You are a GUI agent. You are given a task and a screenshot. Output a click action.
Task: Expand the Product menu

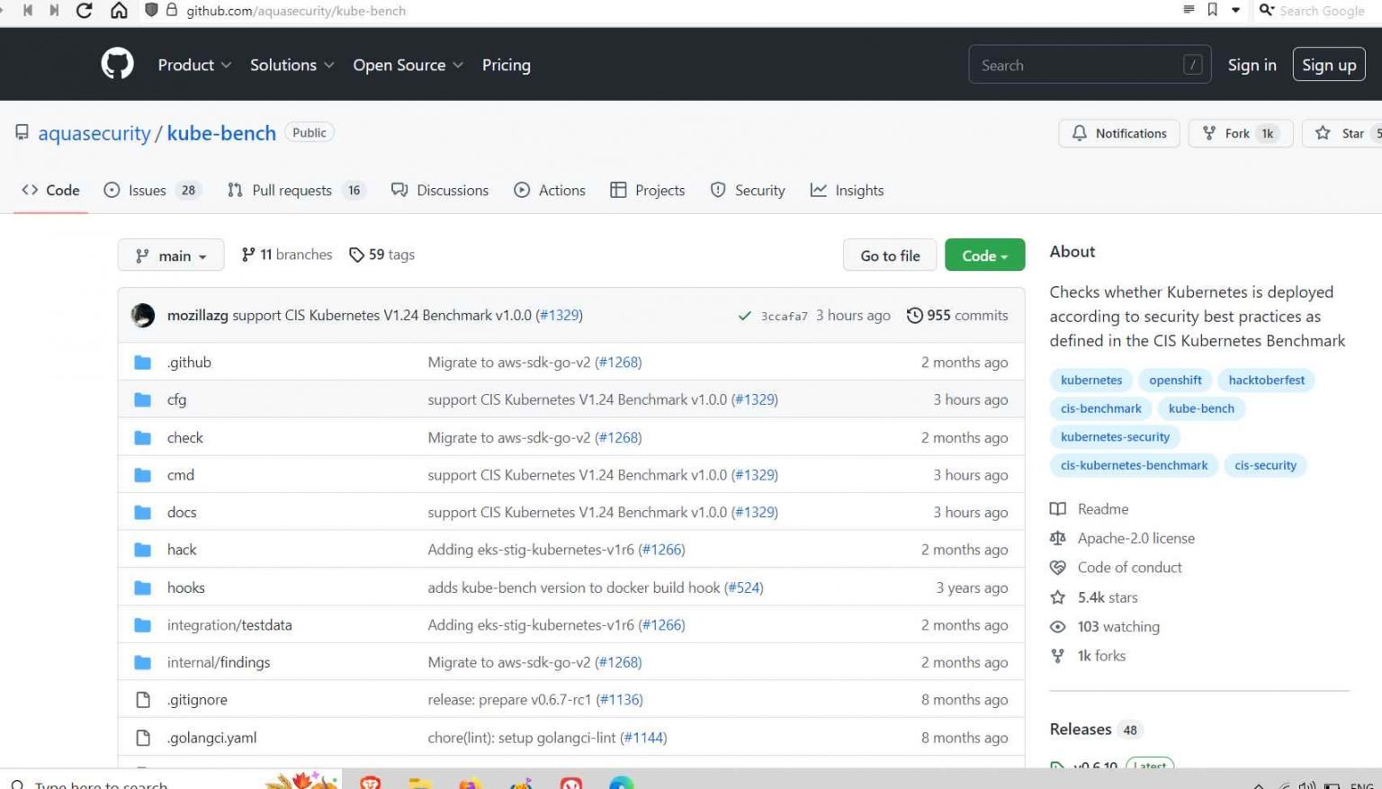coord(193,64)
